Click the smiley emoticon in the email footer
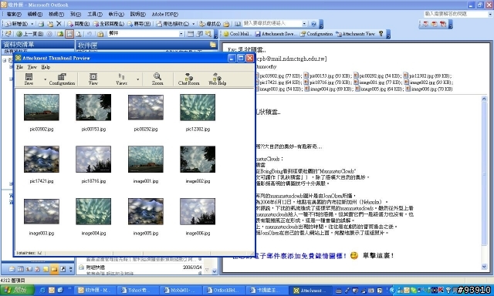Image resolution: width=494 pixels, height=296 pixels. tap(354, 255)
